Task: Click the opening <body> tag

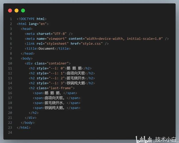Action: pyautogui.click(x=27, y=58)
